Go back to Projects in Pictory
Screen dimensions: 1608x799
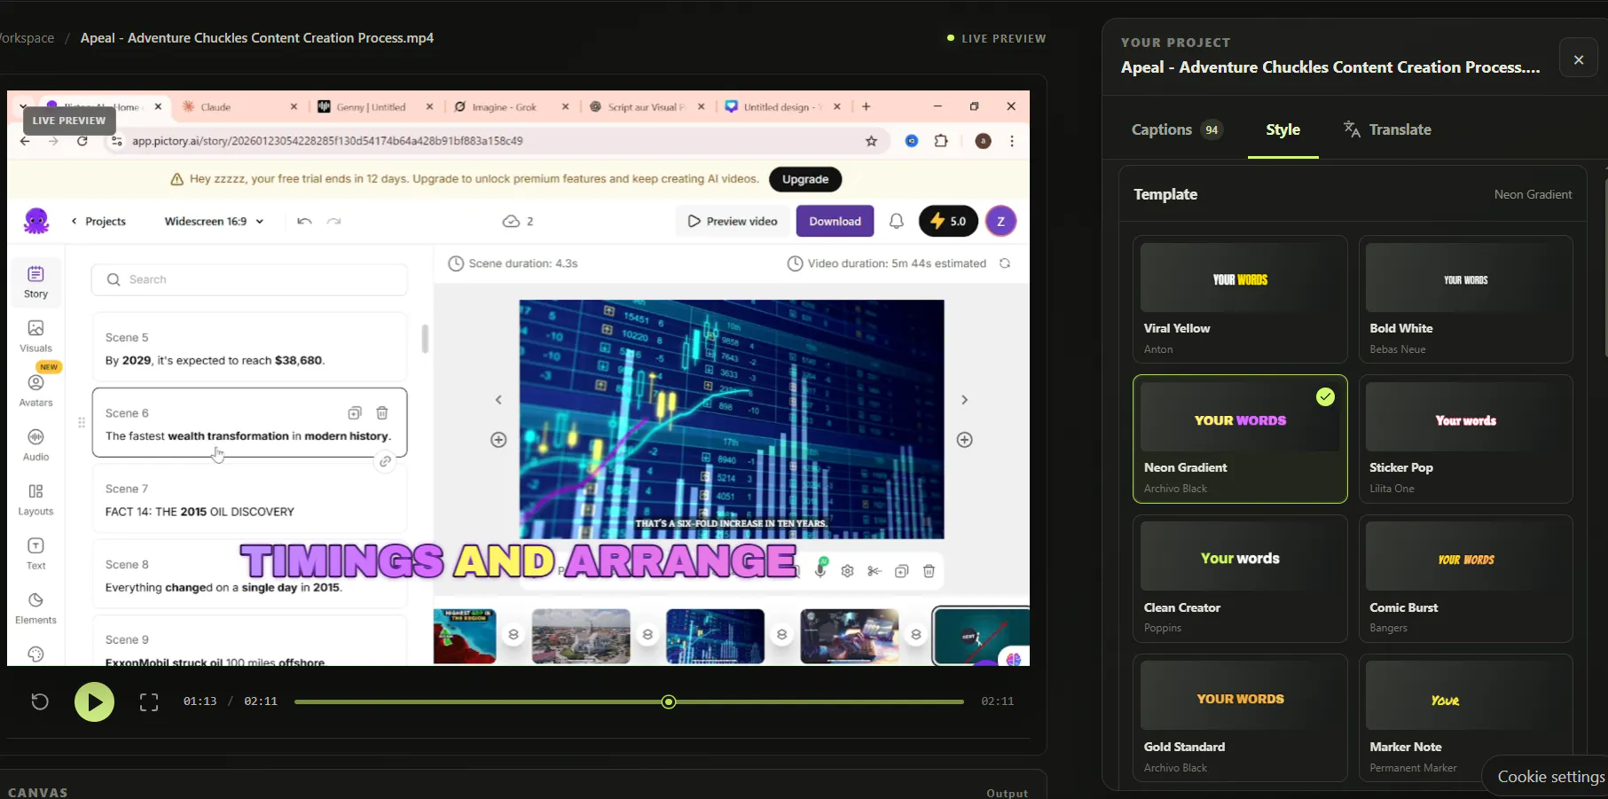[98, 221]
